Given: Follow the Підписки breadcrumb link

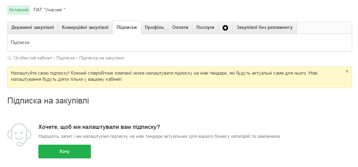Looking at the screenshot, I should click(x=66, y=58).
